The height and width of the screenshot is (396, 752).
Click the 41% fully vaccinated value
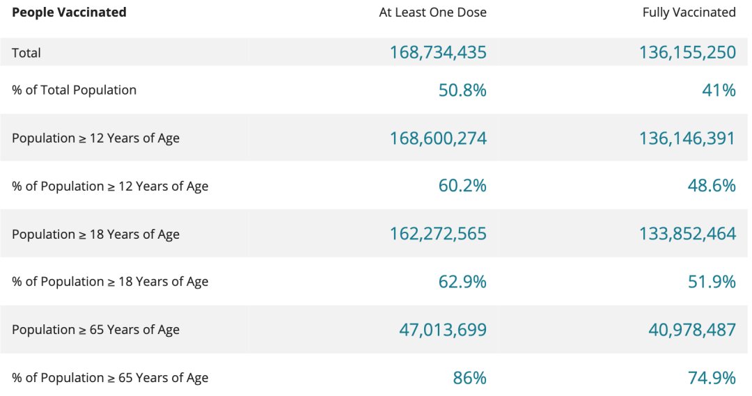(719, 90)
